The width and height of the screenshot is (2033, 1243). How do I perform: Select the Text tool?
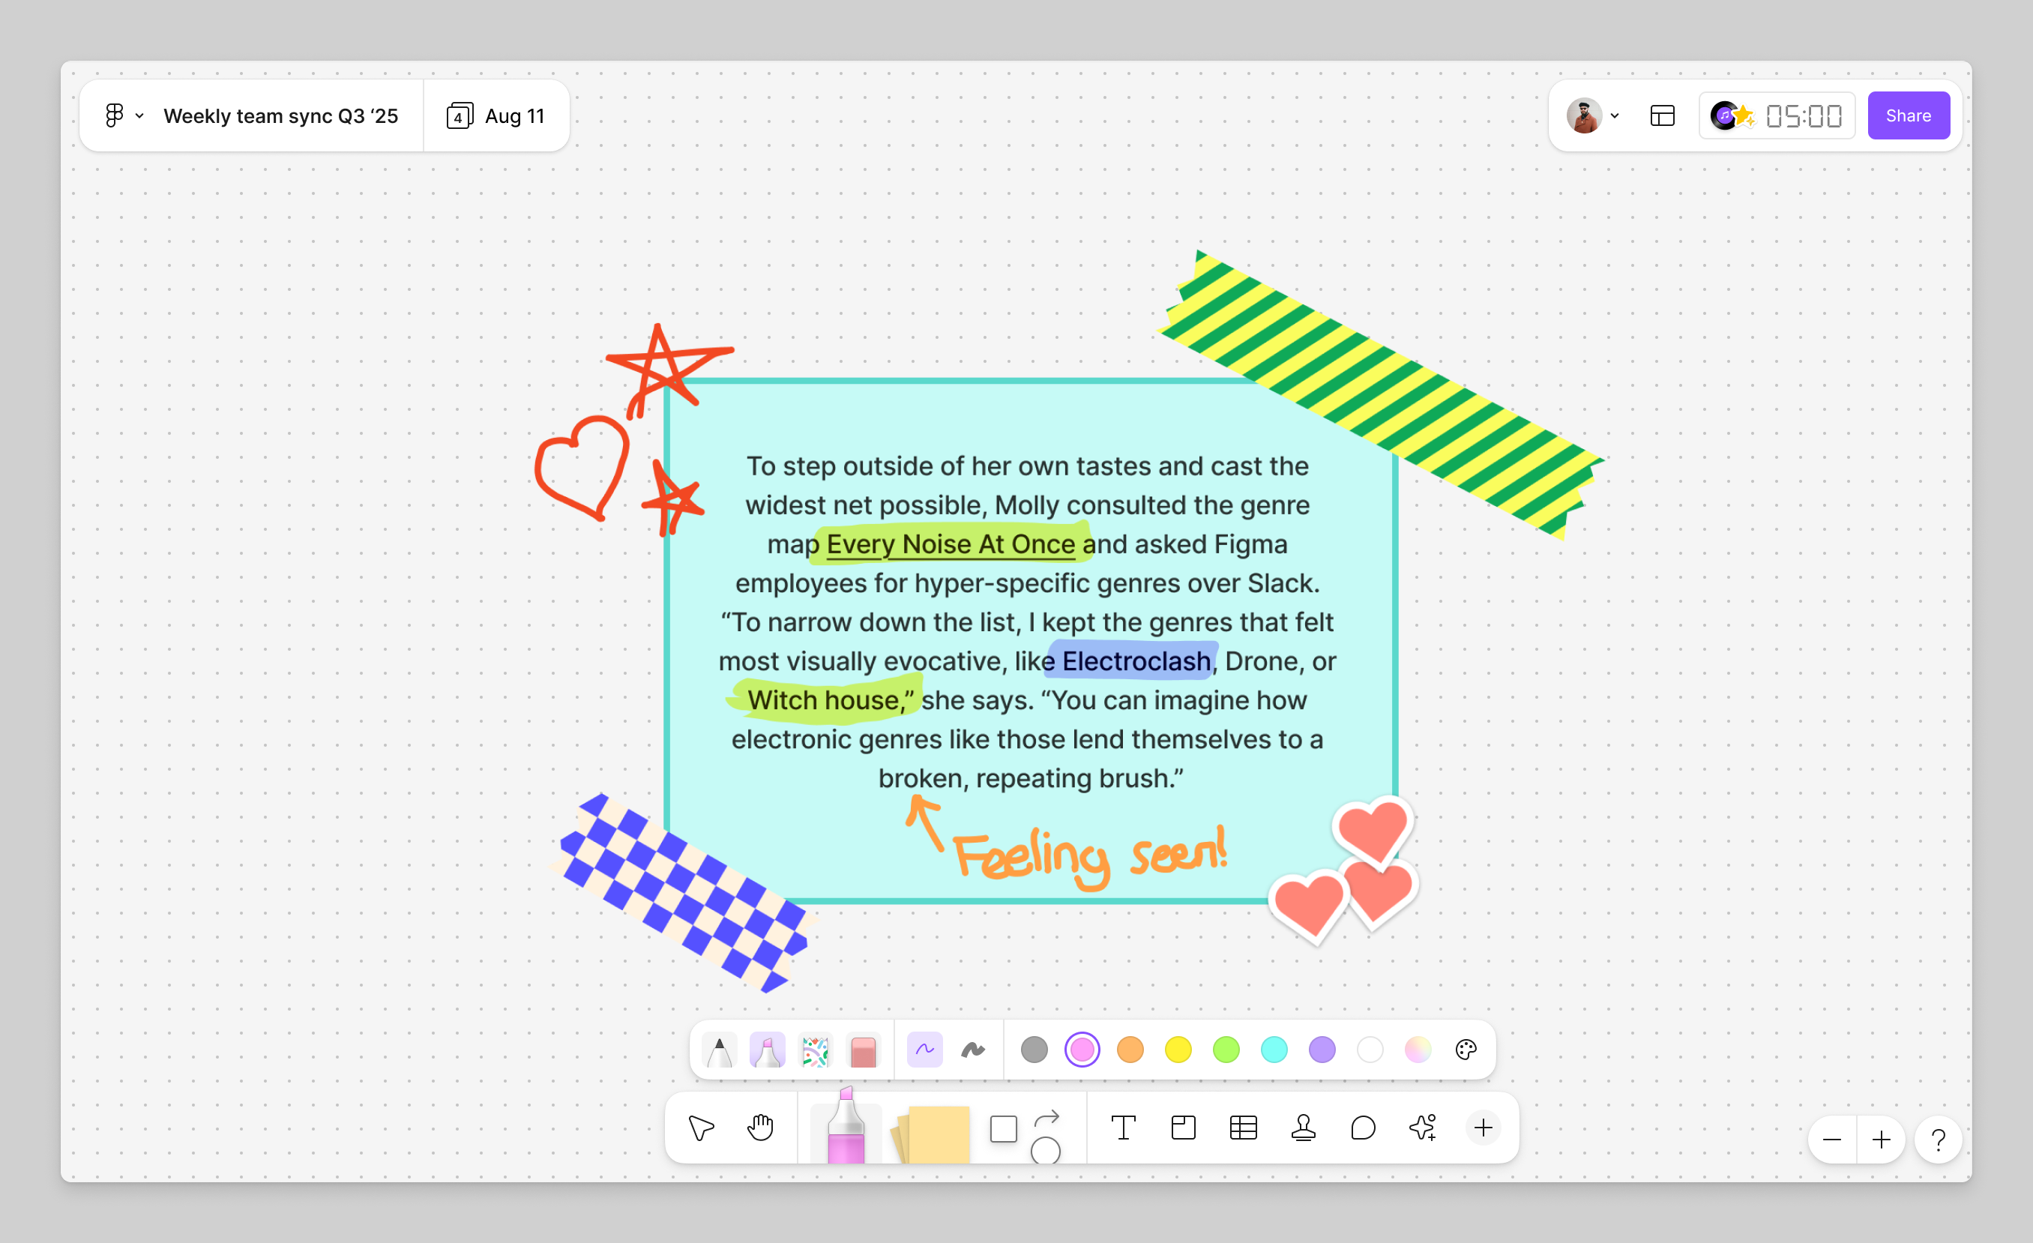pos(1123,1128)
